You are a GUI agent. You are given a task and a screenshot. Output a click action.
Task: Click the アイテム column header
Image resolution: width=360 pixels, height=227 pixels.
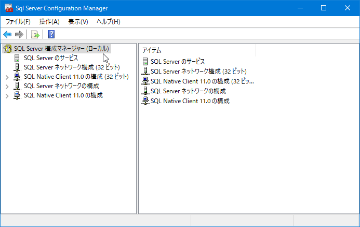(197, 50)
